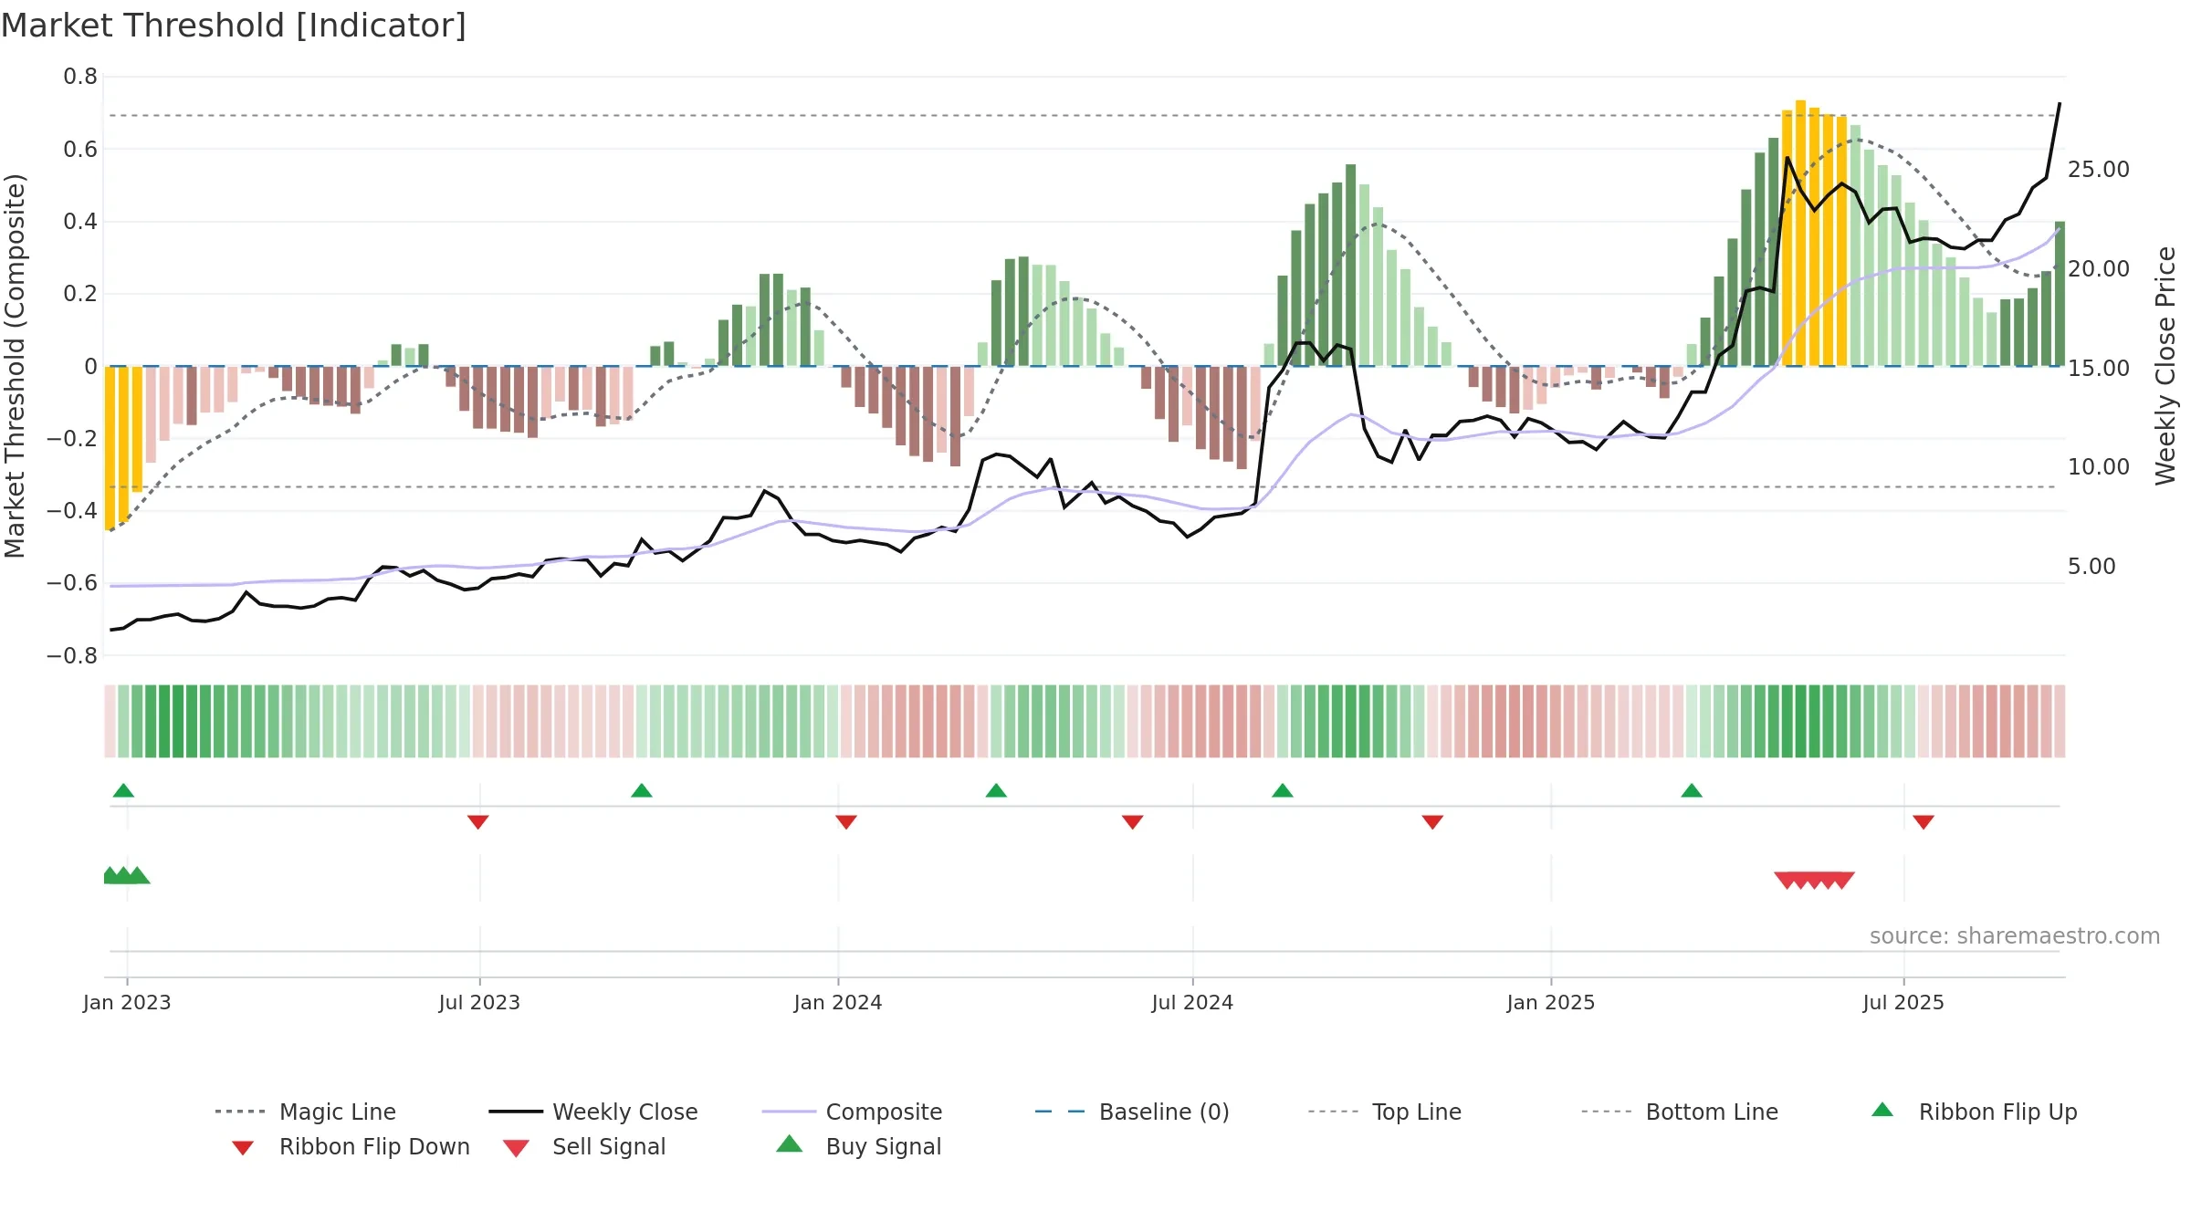
Task: Click the last dark green bar at chart's right end
Action: [x=2060, y=294]
